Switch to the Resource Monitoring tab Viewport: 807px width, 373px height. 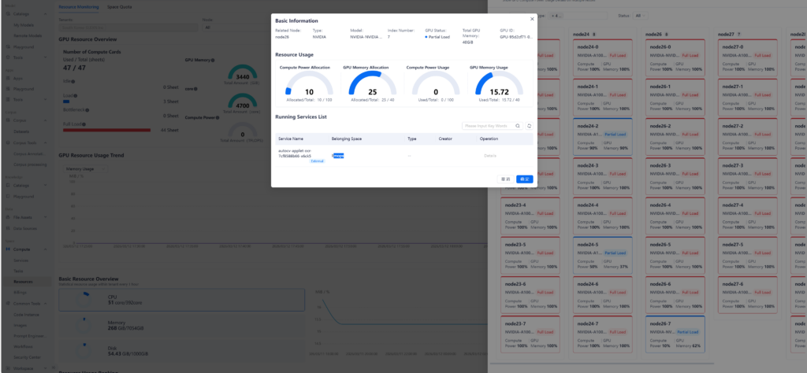(79, 6)
